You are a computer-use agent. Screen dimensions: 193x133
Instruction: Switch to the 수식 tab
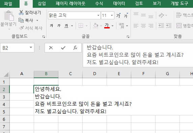[x=99, y=3]
